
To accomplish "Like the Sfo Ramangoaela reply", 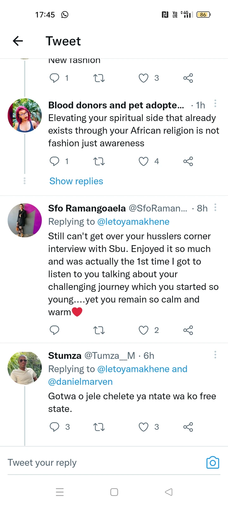I will (143, 330).
